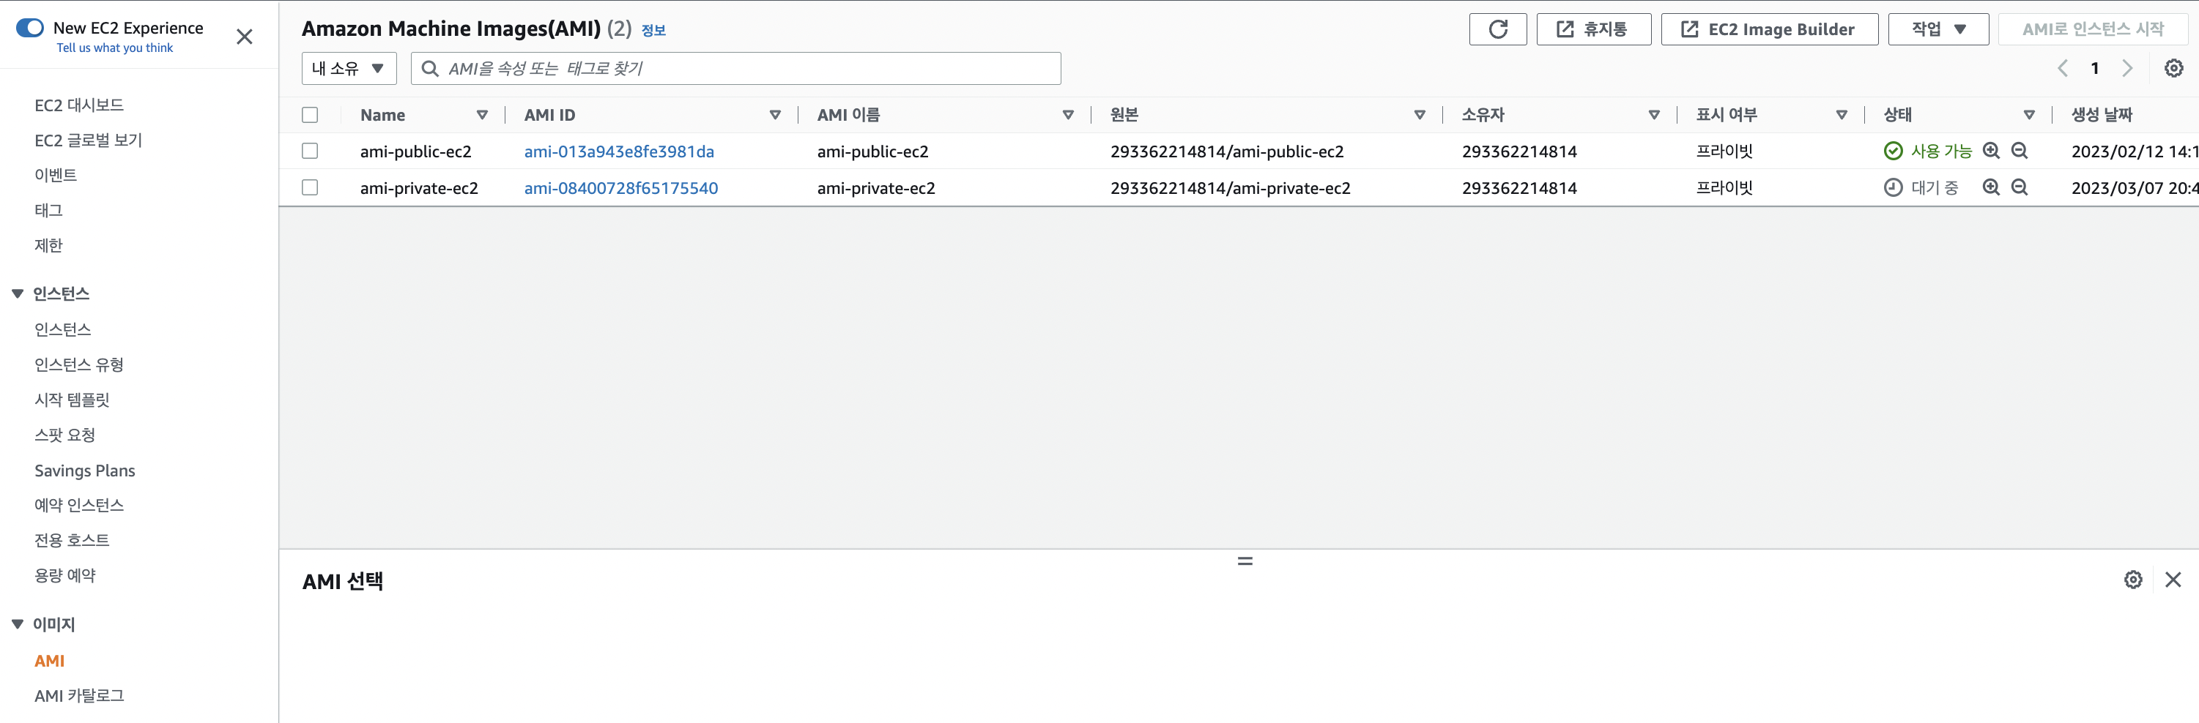Open AMI ami-08400728f65175540 link
This screenshot has width=2199, height=723.
[x=620, y=188]
